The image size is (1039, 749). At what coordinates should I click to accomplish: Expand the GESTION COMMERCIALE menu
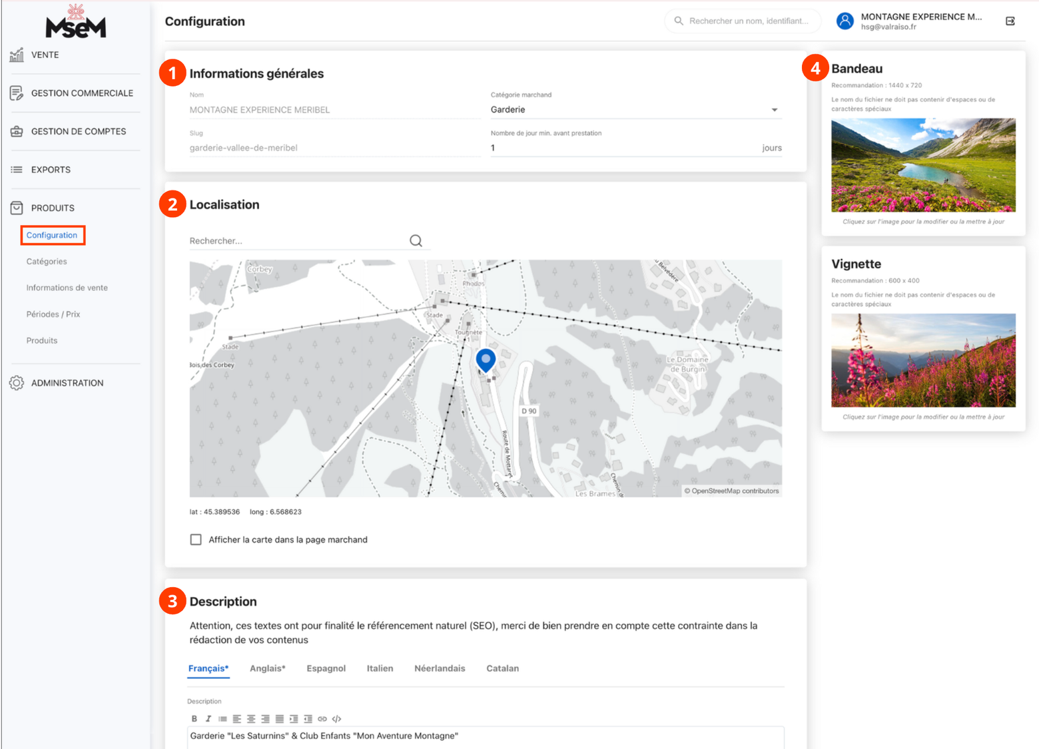(81, 93)
